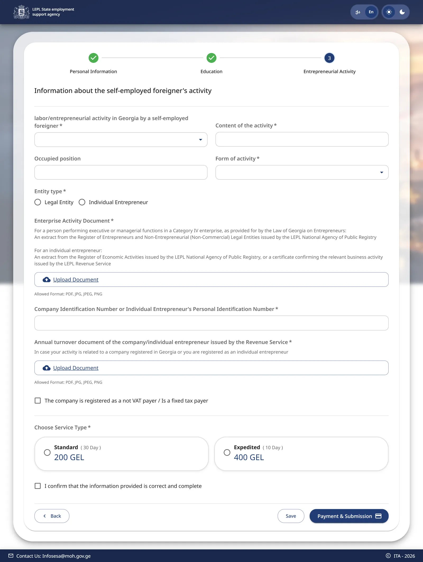
Task: Check the not VAT payer checkbox
Action: pyautogui.click(x=38, y=401)
